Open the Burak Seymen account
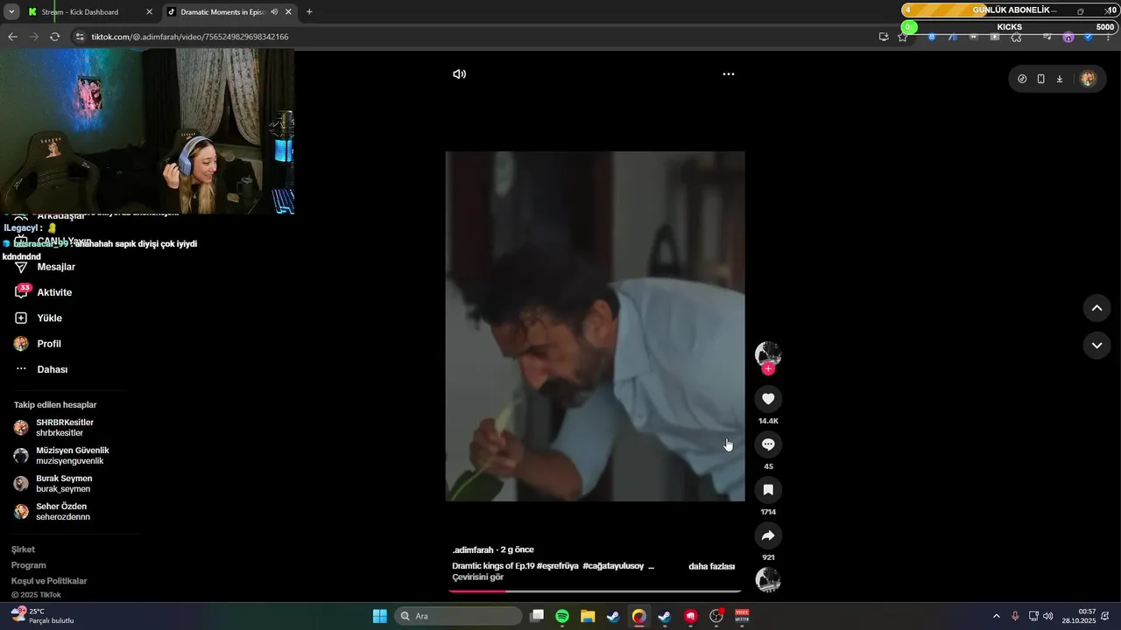Viewport: 1121px width, 630px height. [x=53, y=483]
